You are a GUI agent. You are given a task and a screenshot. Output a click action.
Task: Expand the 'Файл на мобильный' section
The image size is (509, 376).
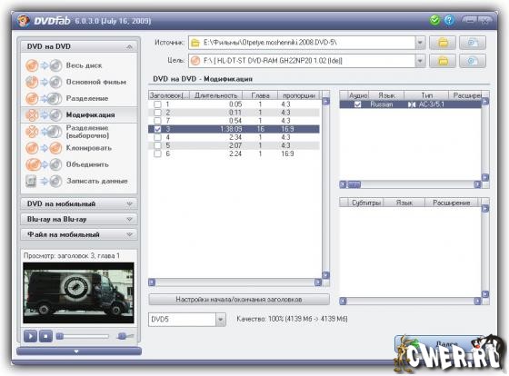129,234
